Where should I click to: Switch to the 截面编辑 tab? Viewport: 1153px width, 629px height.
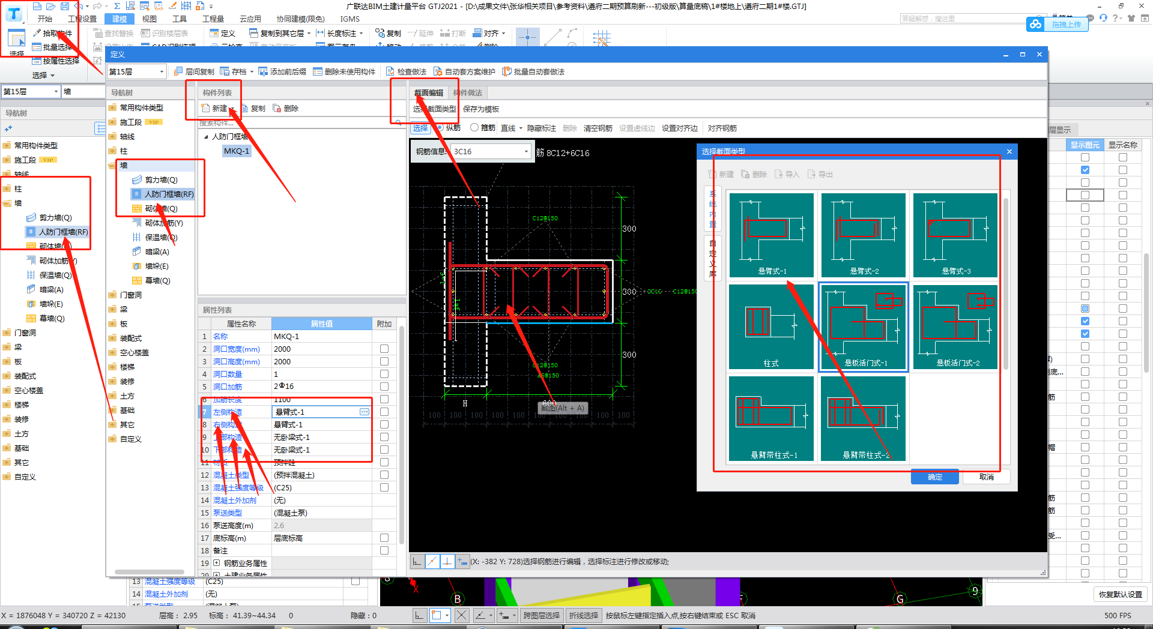[x=429, y=92]
